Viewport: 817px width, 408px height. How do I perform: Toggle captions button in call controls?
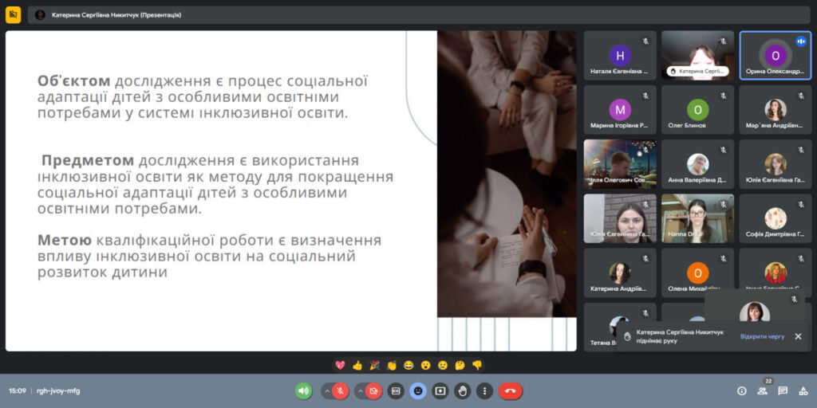click(x=396, y=391)
